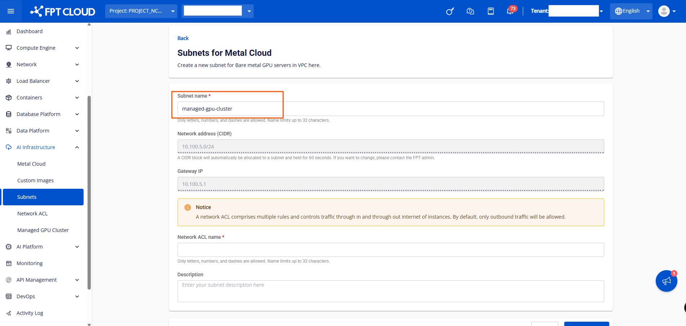
Task: Click the notification bell icon
Action: [510, 11]
